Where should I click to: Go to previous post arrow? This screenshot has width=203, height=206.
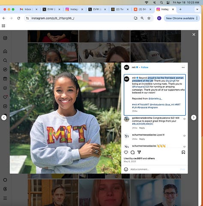pos(4,117)
